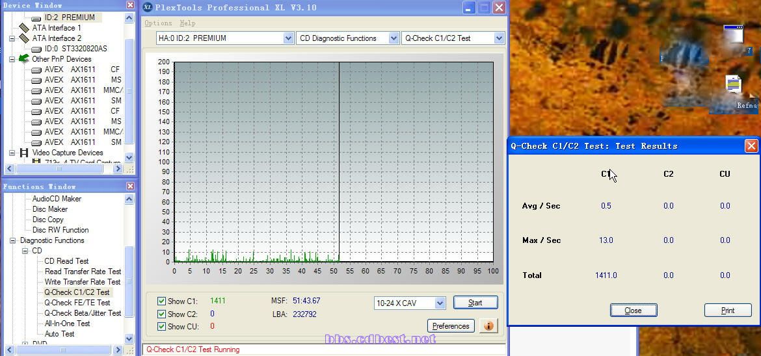Collapse the Diagnostic Functions node
761x356 pixels.
pyautogui.click(x=12, y=240)
